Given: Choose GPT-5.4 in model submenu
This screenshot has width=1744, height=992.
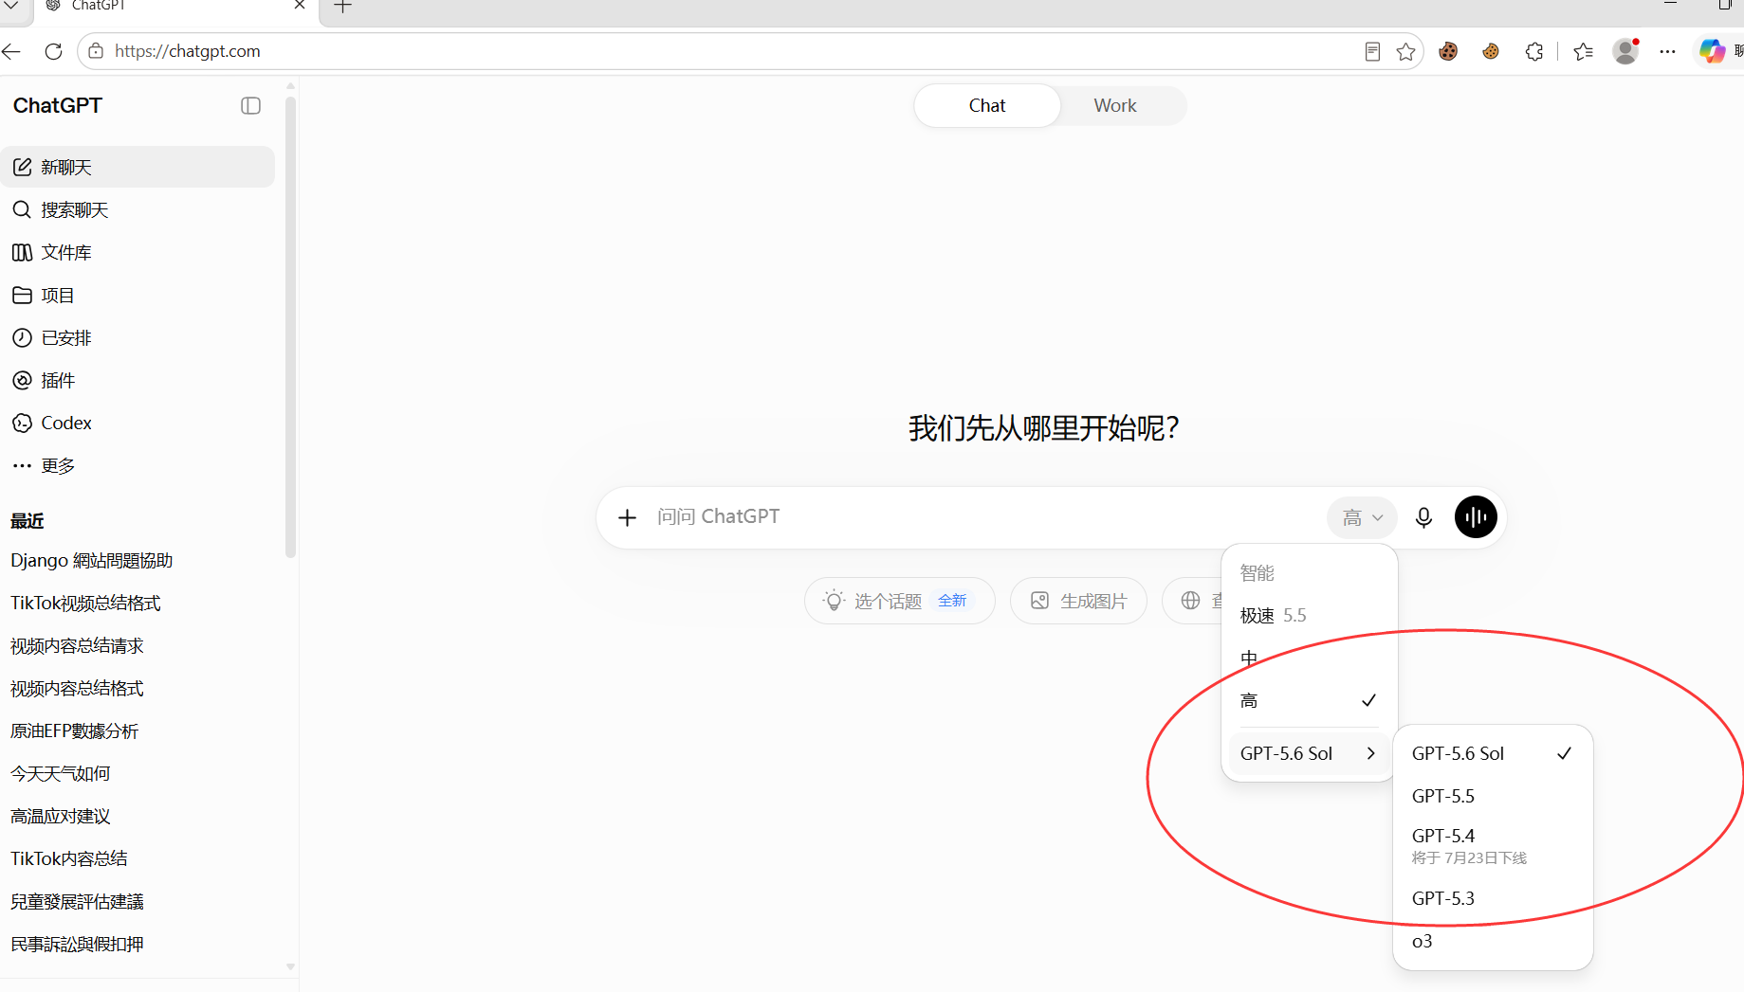Looking at the screenshot, I should [x=1493, y=846].
